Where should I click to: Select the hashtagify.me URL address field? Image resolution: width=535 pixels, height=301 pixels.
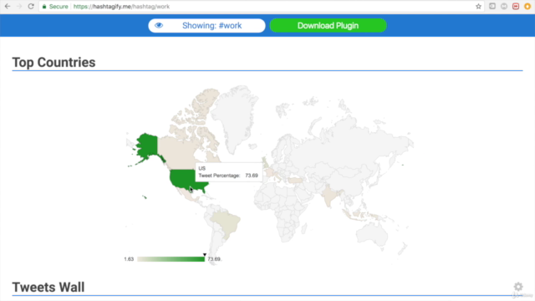259,7
